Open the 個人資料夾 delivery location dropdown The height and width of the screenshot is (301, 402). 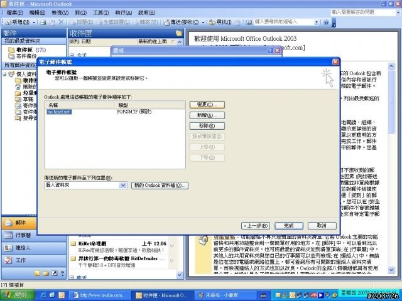tap(123, 185)
